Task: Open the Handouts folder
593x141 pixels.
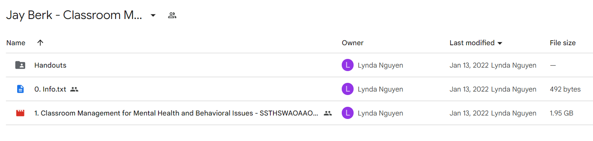Action: pyautogui.click(x=50, y=65)
